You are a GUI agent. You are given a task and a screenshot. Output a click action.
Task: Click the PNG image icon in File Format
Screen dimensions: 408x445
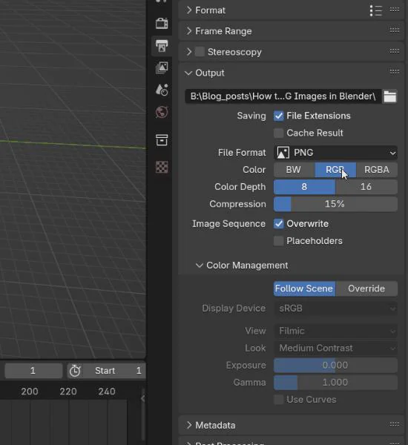pos(283,153)
